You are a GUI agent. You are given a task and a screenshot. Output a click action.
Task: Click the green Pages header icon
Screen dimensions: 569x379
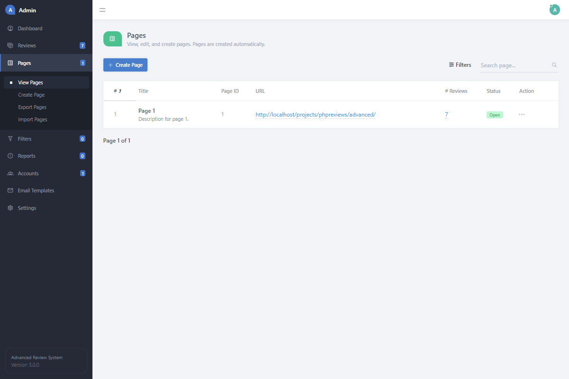(112, 39)
